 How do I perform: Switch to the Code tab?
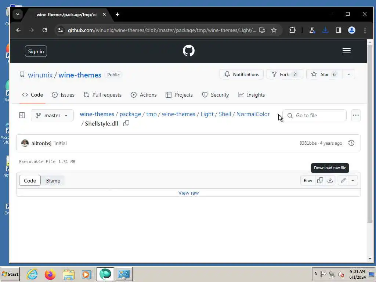(32, 95)
